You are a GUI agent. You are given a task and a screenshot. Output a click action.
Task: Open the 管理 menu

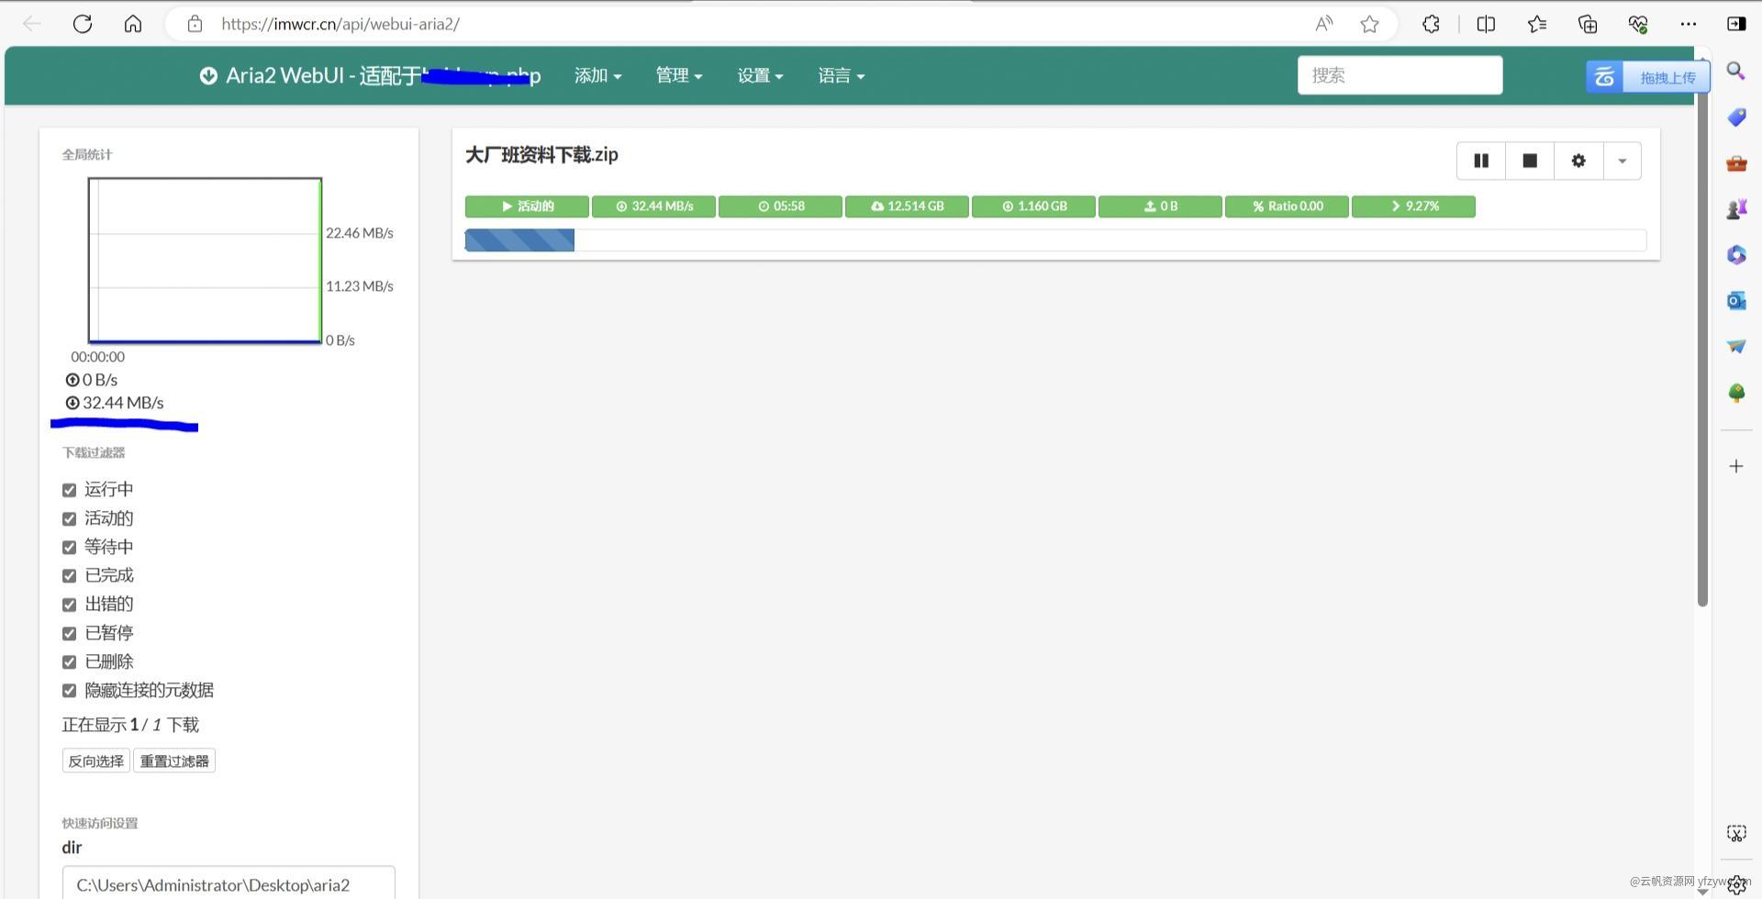(x=679, y=75)
